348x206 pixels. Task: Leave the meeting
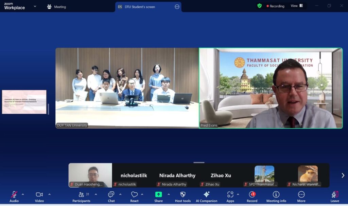(335, 197)
